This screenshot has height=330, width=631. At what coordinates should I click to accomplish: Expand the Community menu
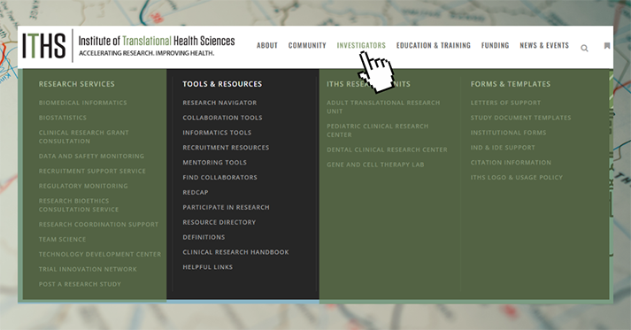307,45
